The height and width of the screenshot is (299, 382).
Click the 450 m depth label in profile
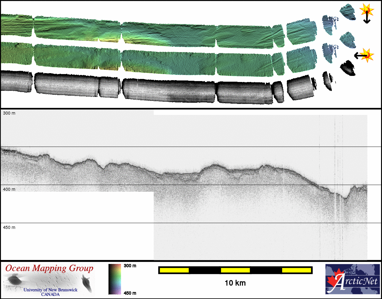(9, 227)
